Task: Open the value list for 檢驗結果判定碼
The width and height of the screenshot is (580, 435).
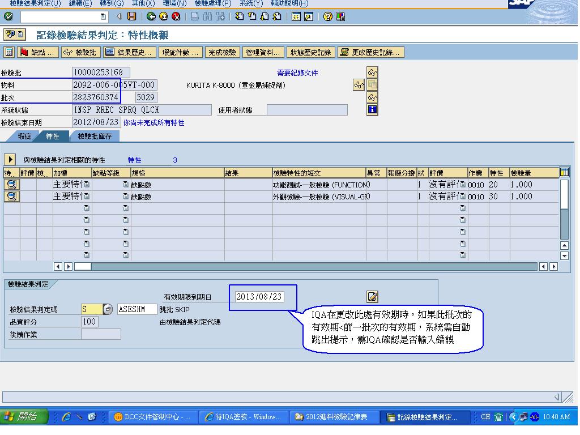Action: point(108,309)
